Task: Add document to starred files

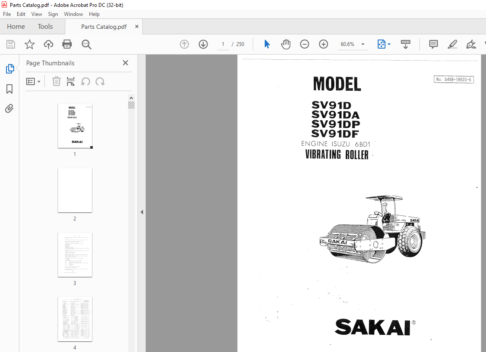Action: click(30, 44)
